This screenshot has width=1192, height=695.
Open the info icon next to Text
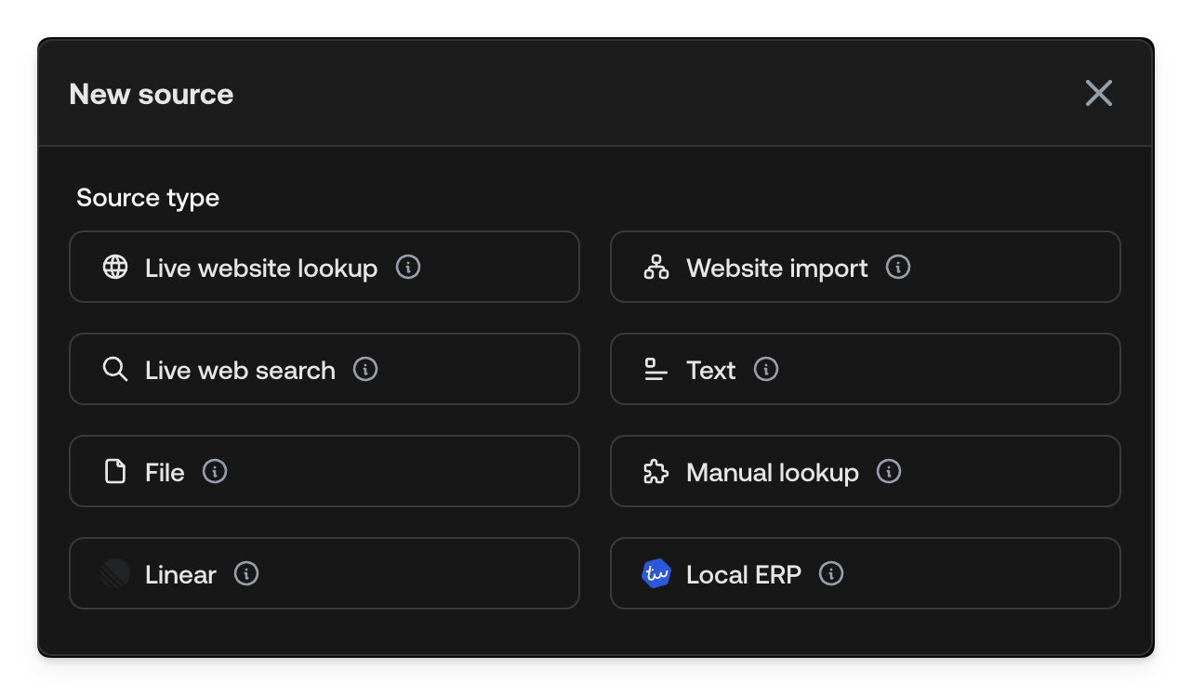(766, 369)
